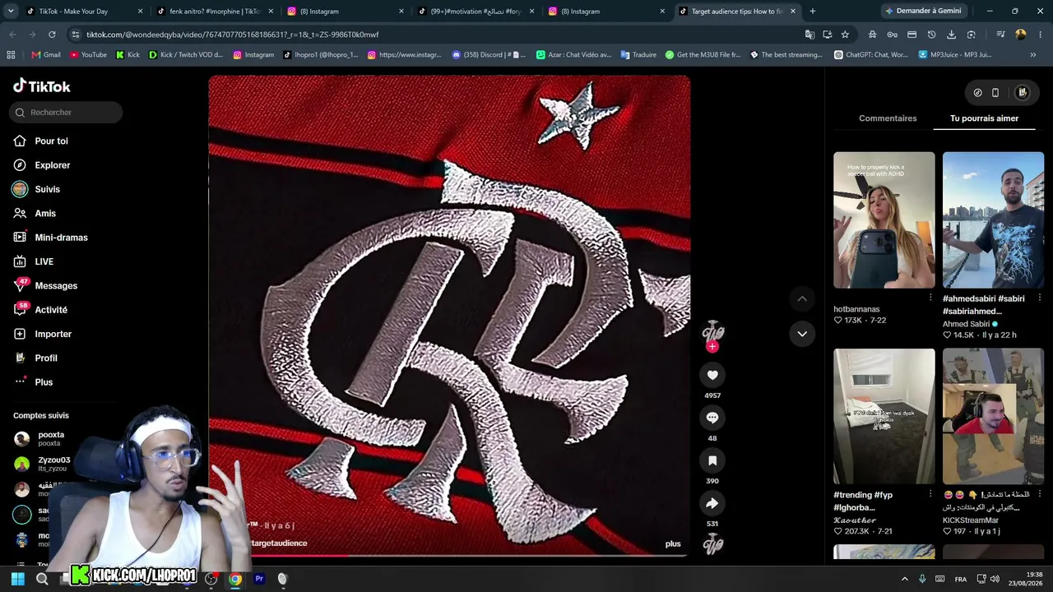Open the Gmail bookmark
1053x592 pixels.
tap(46, 55)
